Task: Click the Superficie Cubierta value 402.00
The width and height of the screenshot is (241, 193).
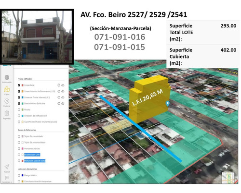Action: [x=228, y=50]
